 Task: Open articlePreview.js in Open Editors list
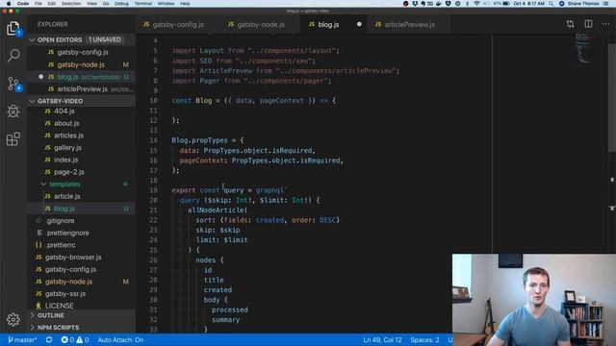(x=81, y=89)
